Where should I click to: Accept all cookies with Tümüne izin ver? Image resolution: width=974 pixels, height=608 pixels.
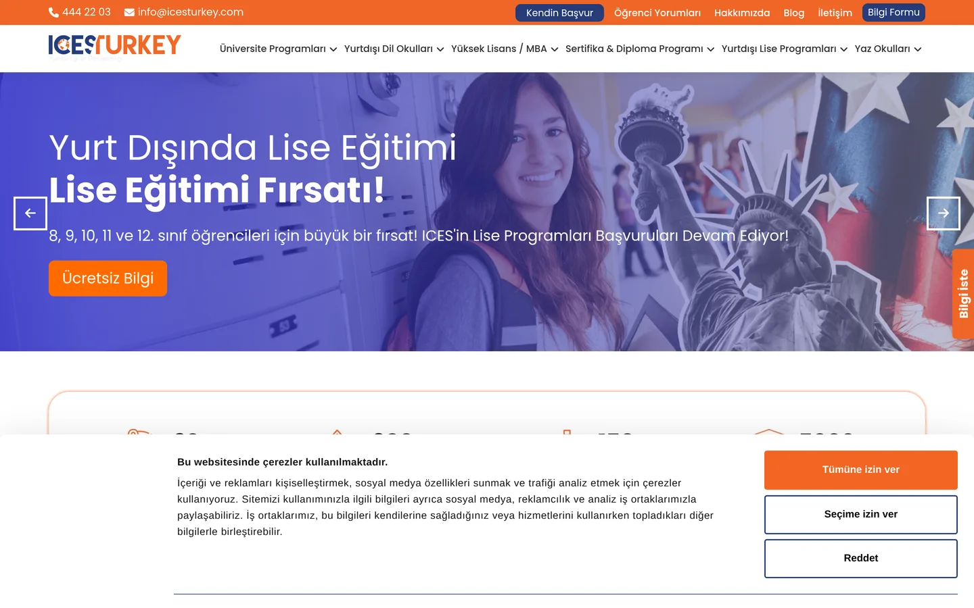(x=861, y=470)
